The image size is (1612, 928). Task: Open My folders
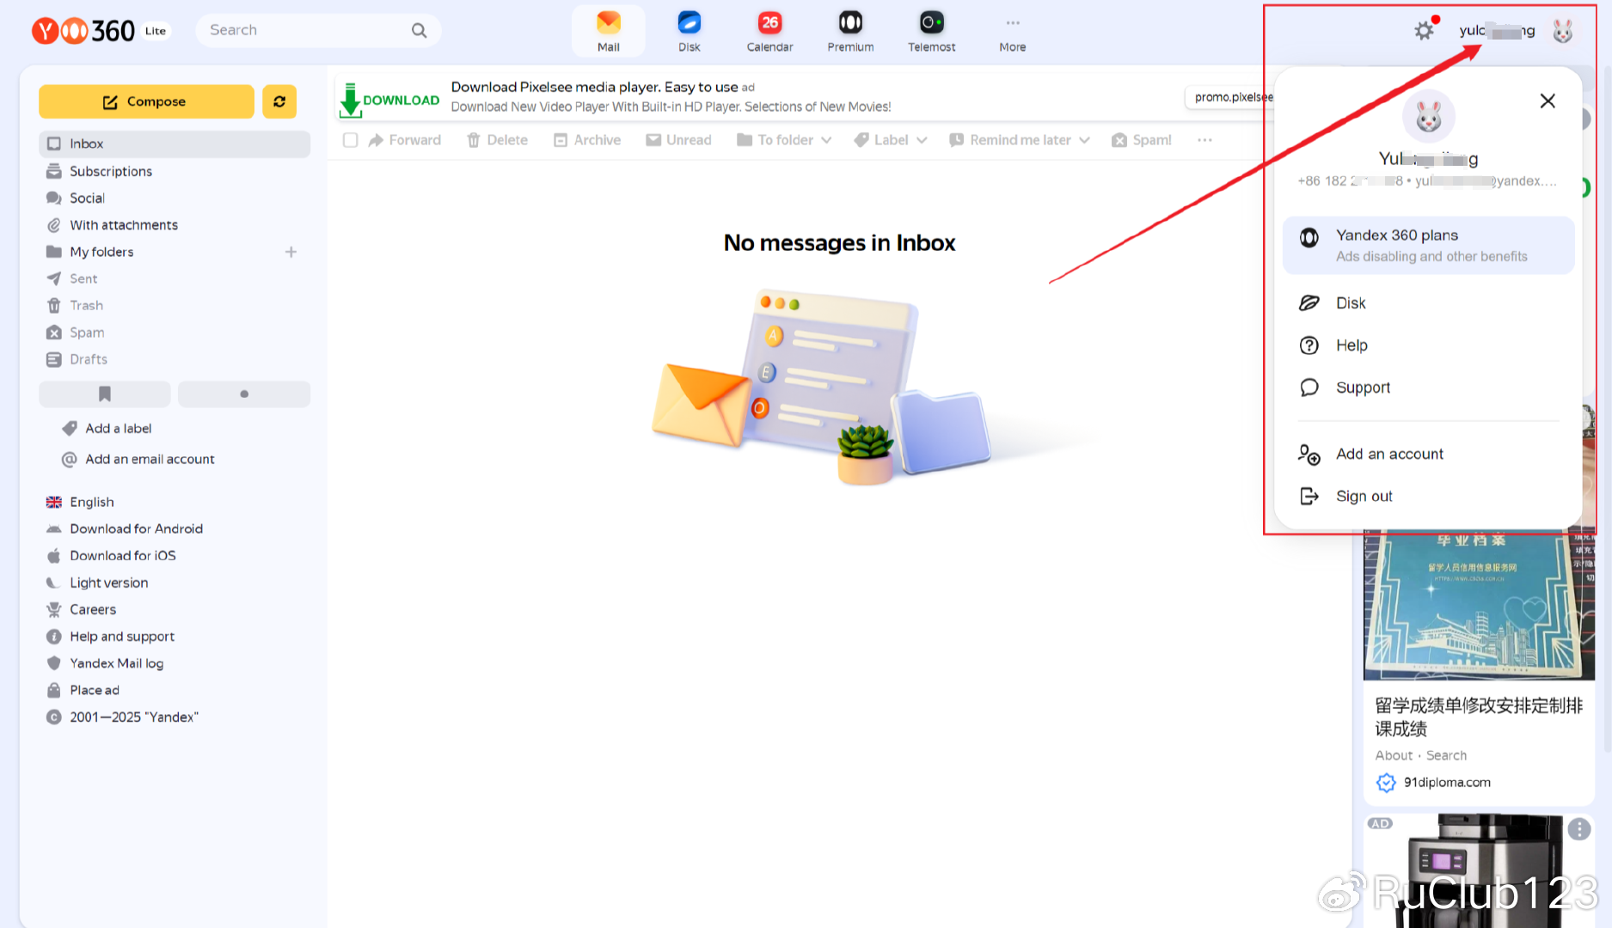pyautogui.click(x=101, y=252)
